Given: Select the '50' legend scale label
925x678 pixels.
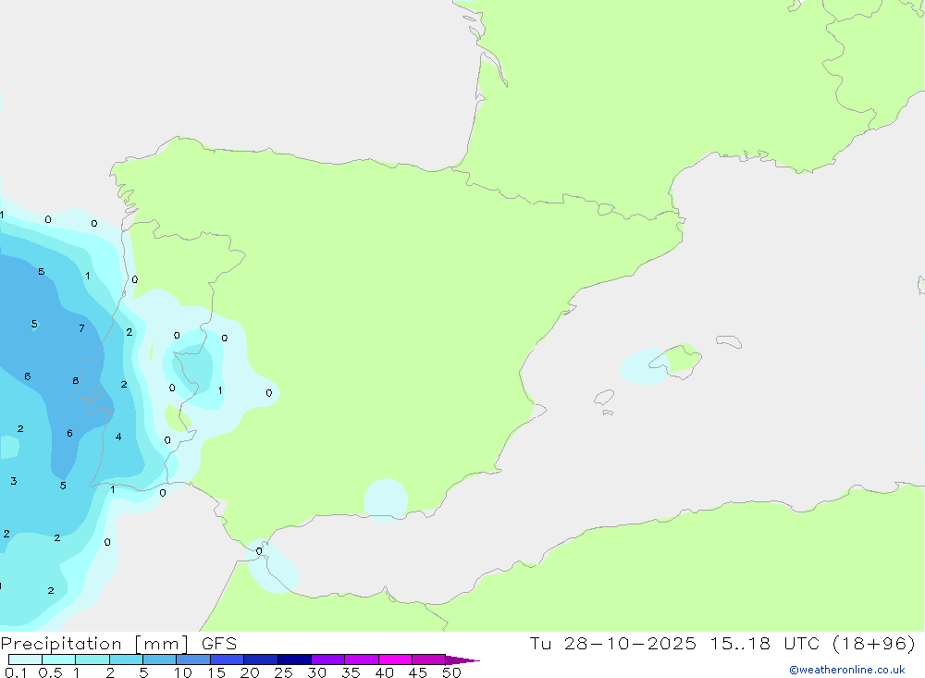Looking at the screenshot, I should [x=452, y=672].
